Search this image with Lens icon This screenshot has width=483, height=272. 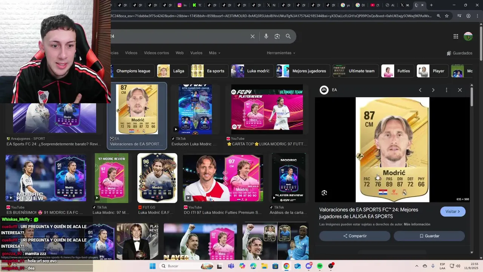(x=324, y=193)
